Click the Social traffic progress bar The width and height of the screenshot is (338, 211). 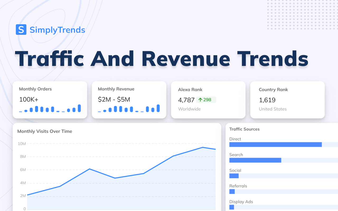(x=284, y=176)
